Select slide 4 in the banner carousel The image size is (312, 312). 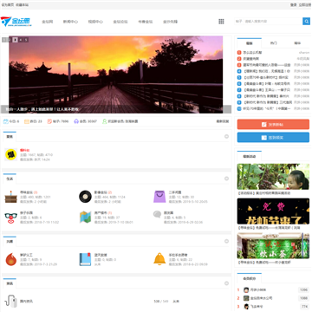coord(21,40)
